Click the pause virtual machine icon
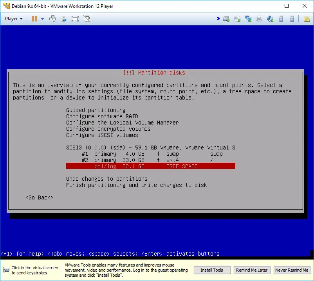Viewport: 314px width, 281px height. pyautogui.click(x=34, y=19)
